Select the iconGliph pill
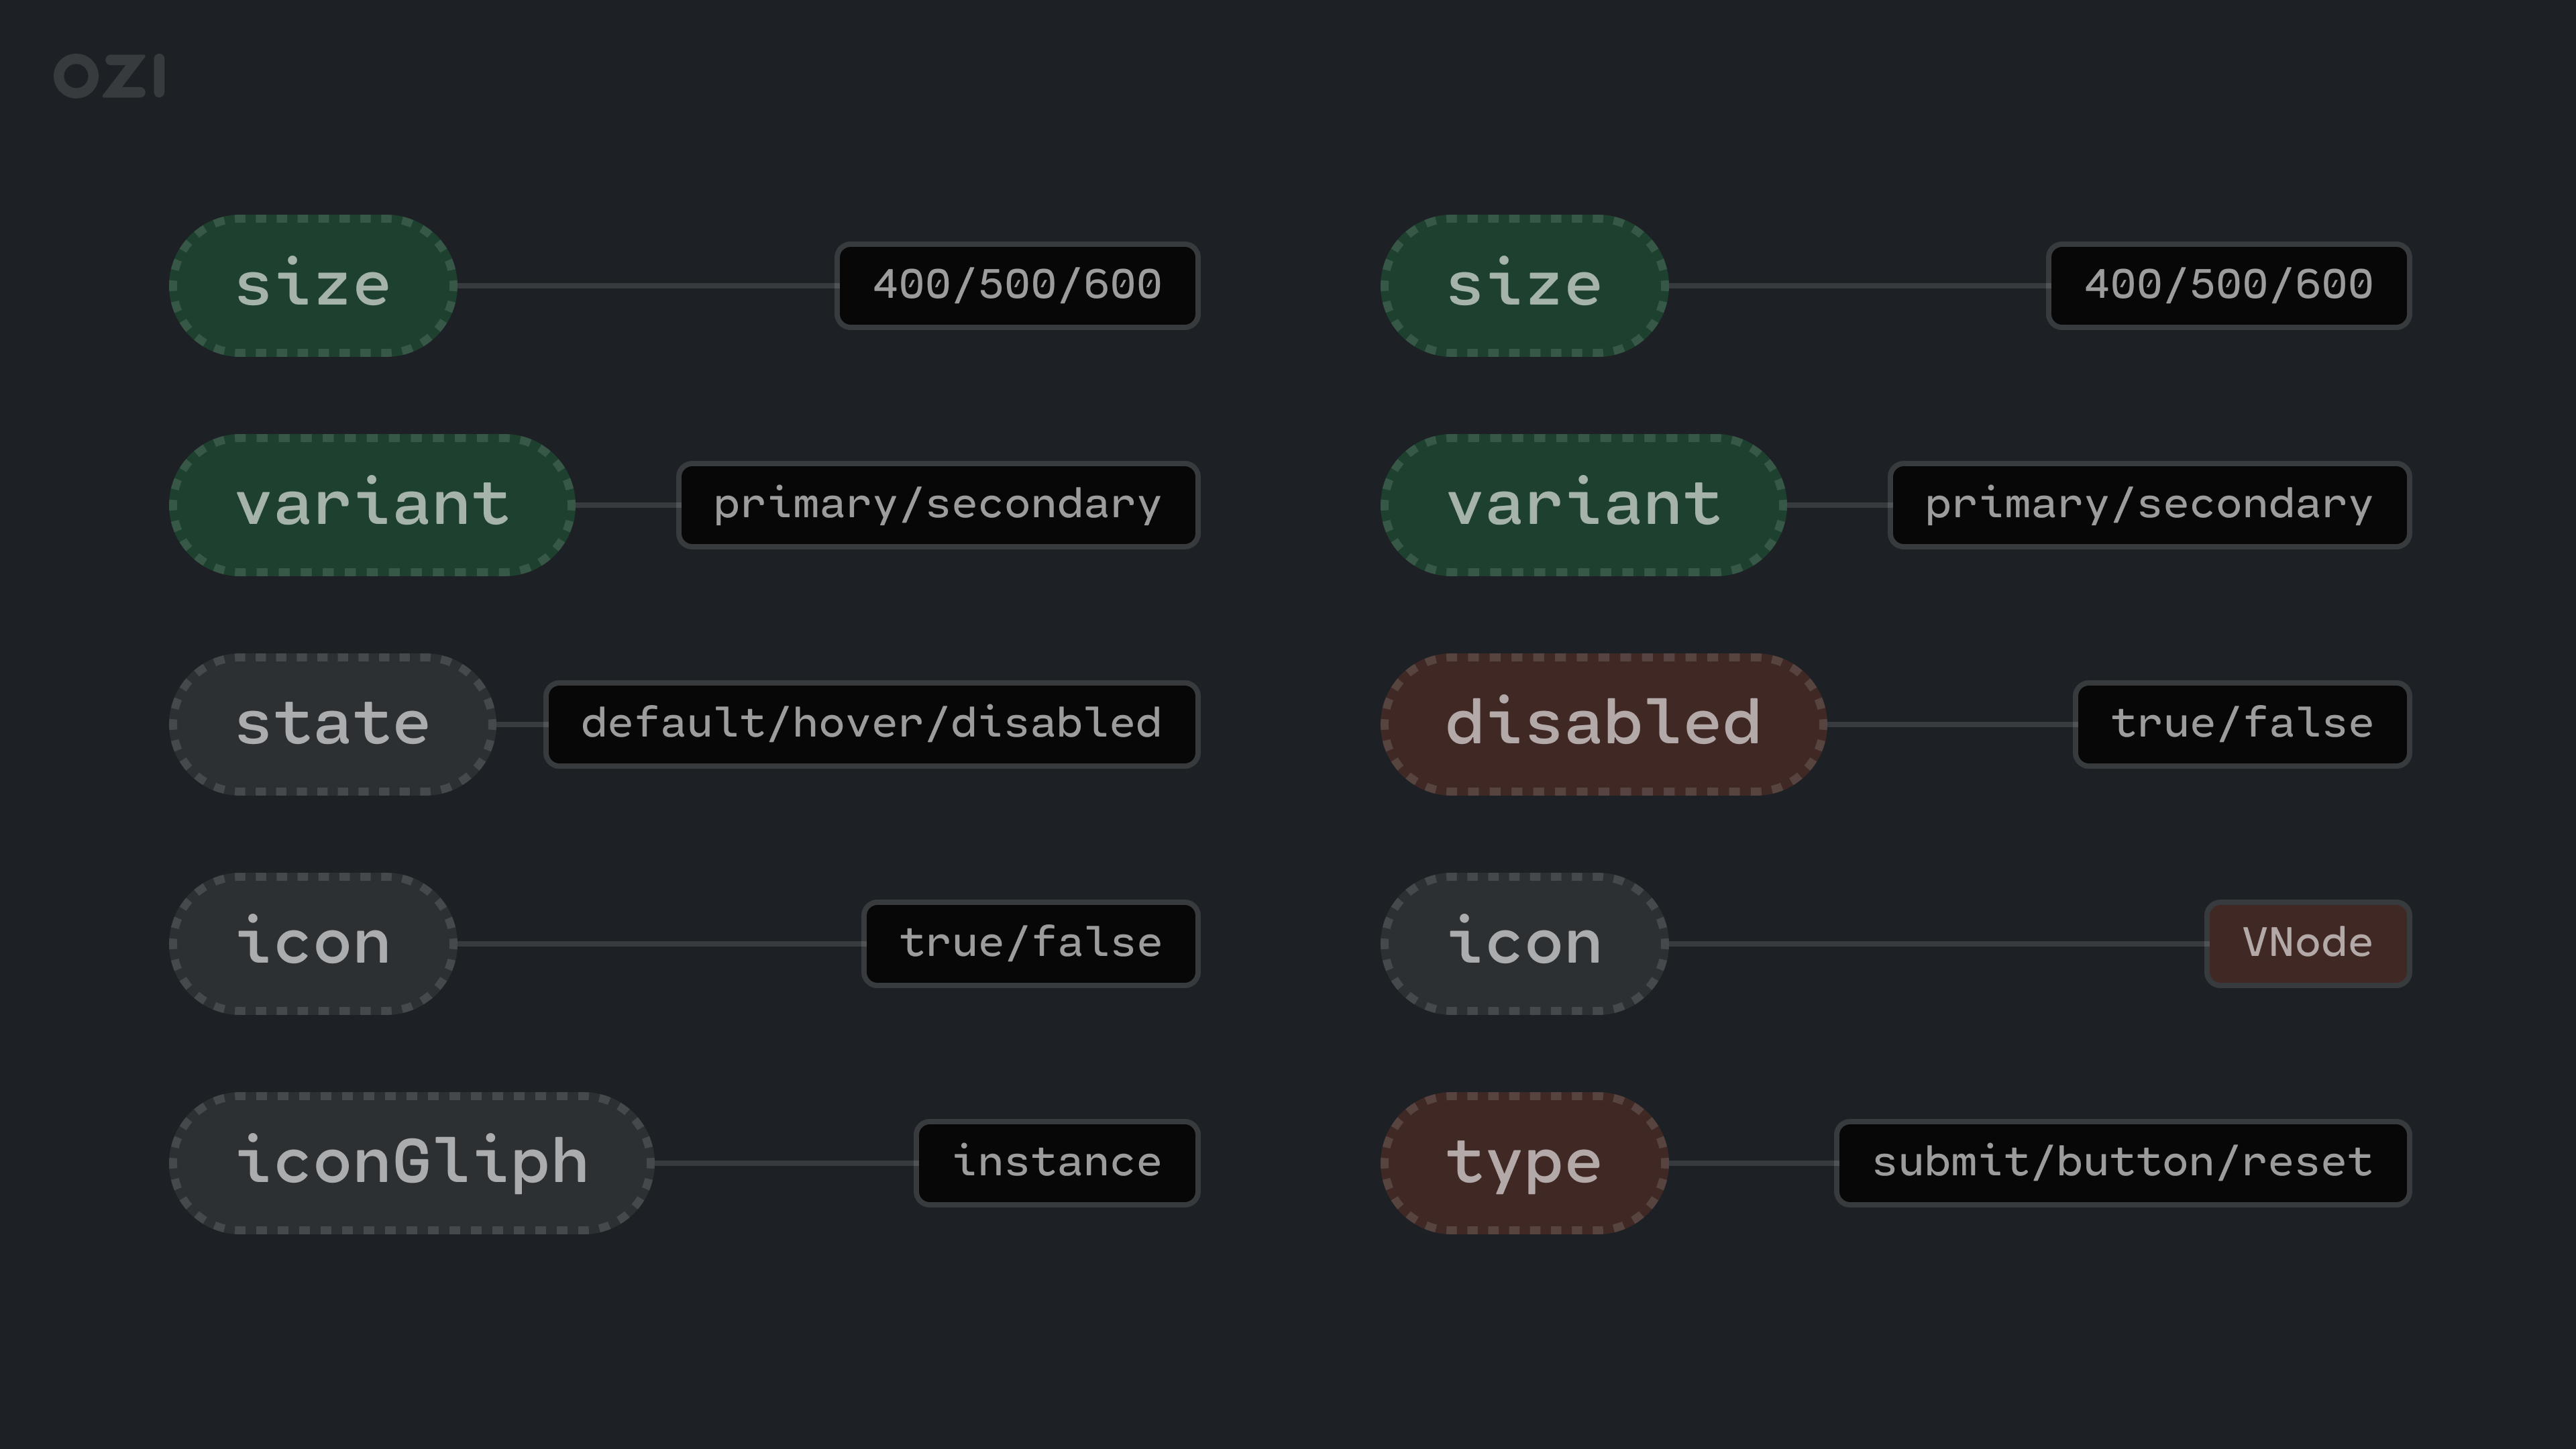 pyautogui.click(x=412, y=1162)
